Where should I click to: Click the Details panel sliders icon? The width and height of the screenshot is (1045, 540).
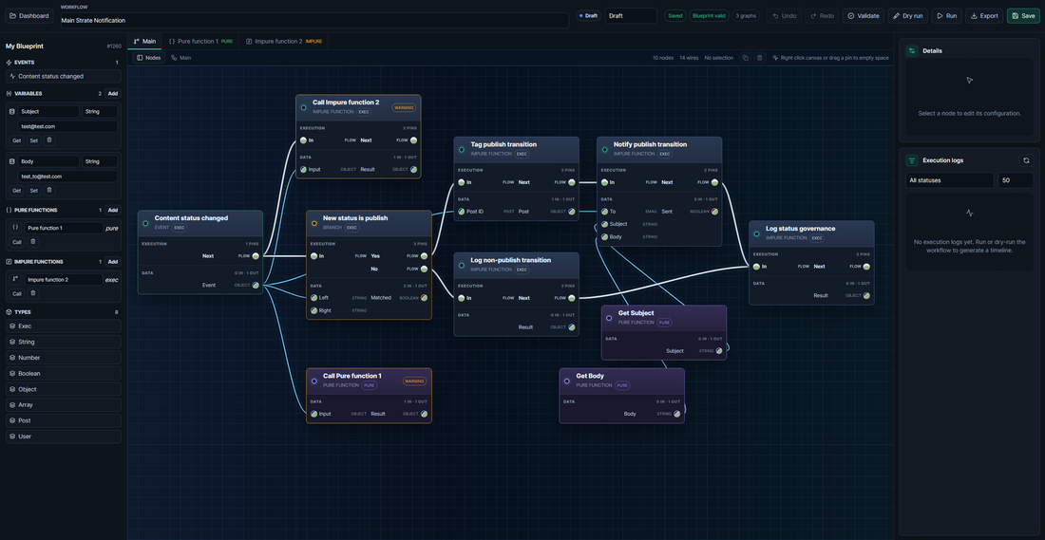pyautogui.click(x=912, y=50)
